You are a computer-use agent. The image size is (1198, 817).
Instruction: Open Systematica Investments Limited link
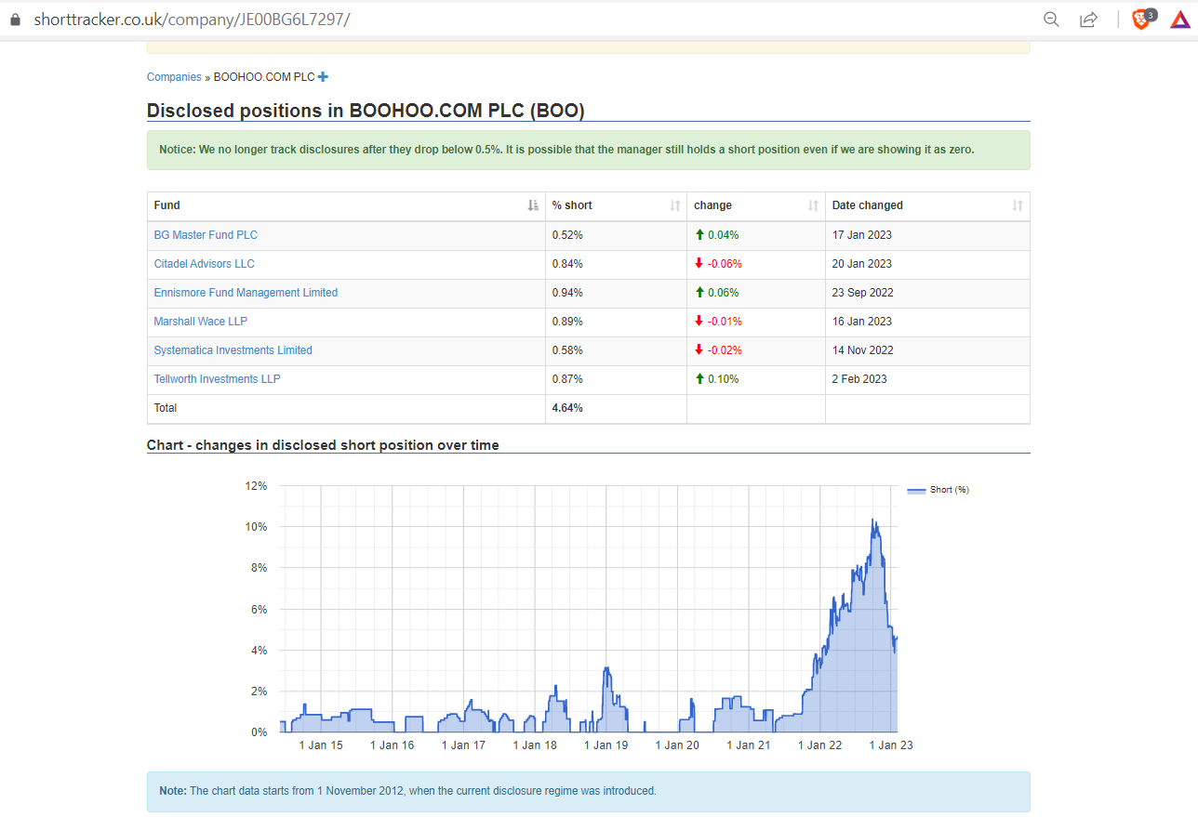(233, 350)
